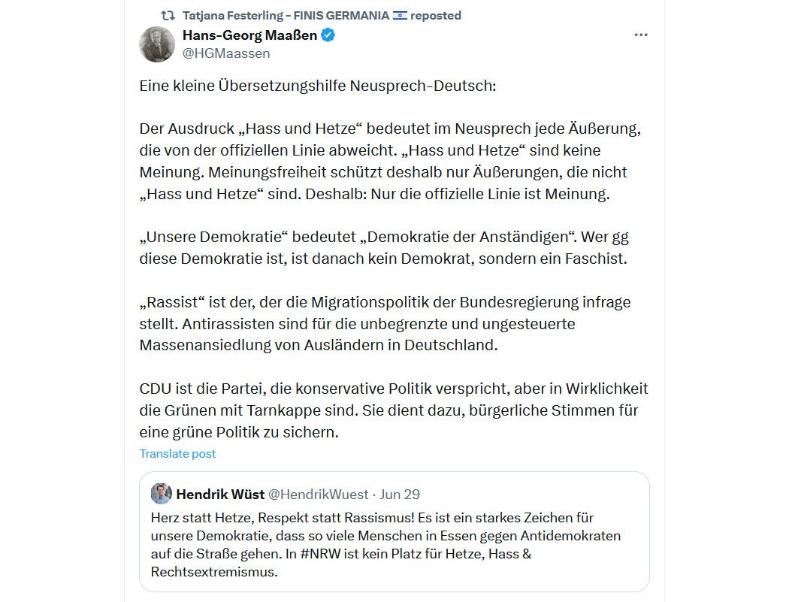The width and height of the screenshot is (789, 602).
Task: Click the Israel flag emoji in repost line
Action: tap(400, 16)
